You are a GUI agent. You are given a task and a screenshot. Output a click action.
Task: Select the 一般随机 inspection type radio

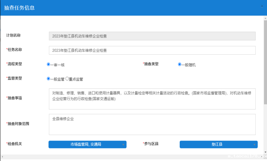(x=179, y=64)
